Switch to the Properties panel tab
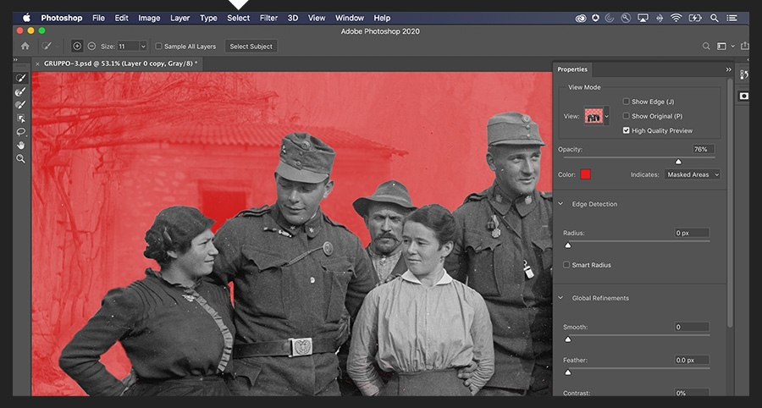762x408 pixels. [x=572, y=69]
